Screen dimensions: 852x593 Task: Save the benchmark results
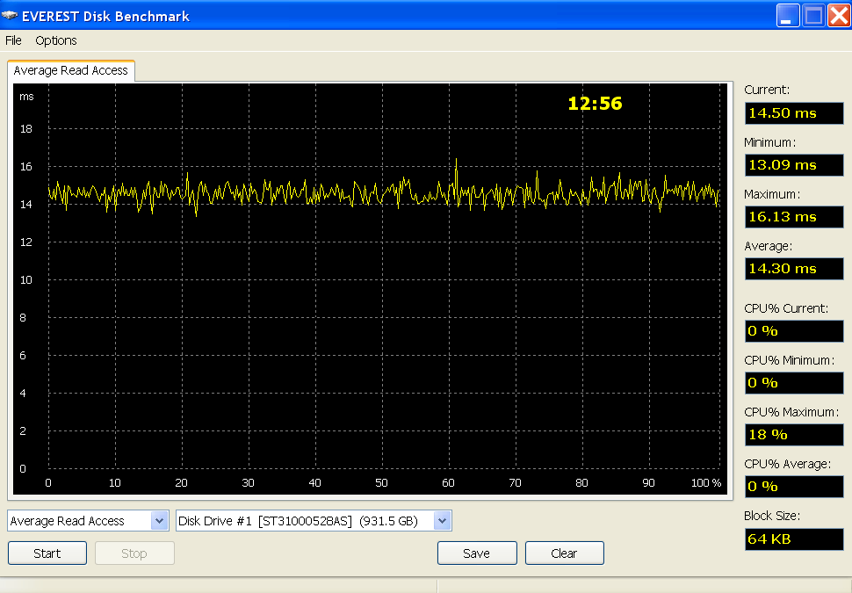[476, 553]
